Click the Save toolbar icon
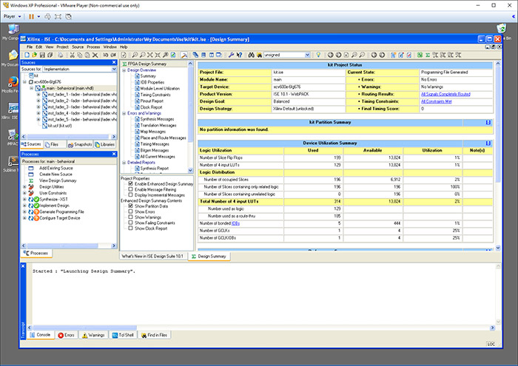Image resolution: width=518 pixels, height=366 pixels. tap(42, 55)
